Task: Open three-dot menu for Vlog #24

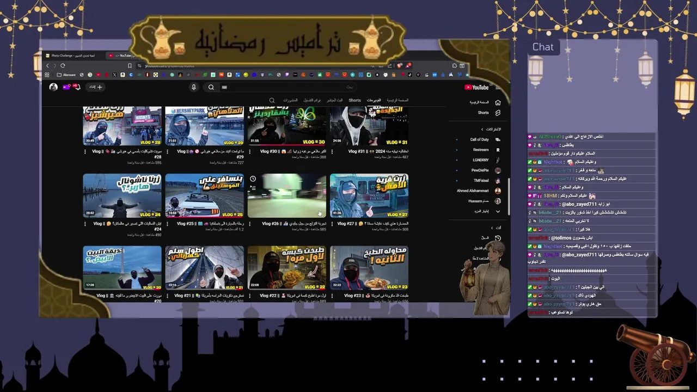Action: 85,224
